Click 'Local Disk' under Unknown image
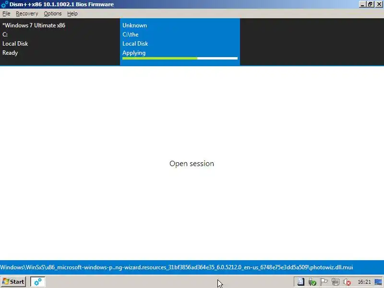This screenshot has height=288, width=384. 135,44
